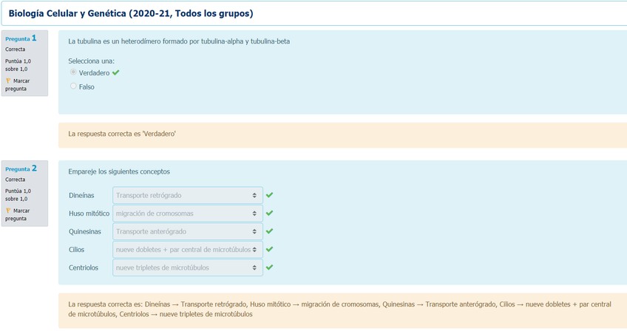Viewport: 627px width, 331px height.
Task: Click 'Puntúa 1,0 sobre 1,0' in Pregunta 1
Action: (x=18, y=65)
